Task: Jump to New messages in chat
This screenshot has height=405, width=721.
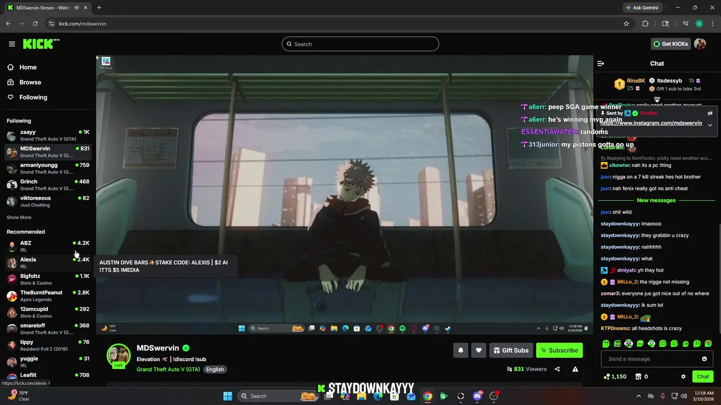Action: (x=656, y=200)
